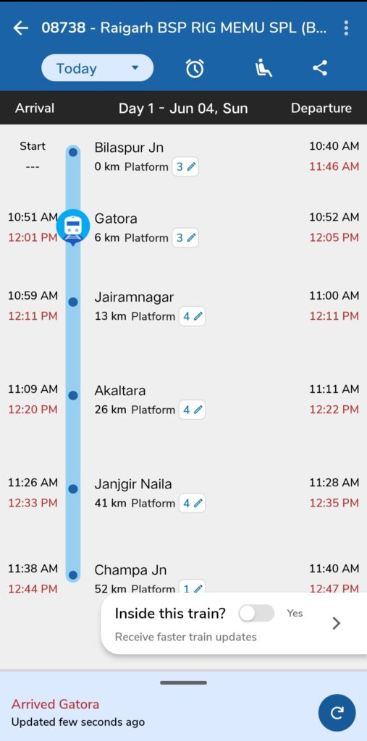Select the Champa Jn station row

184,578
